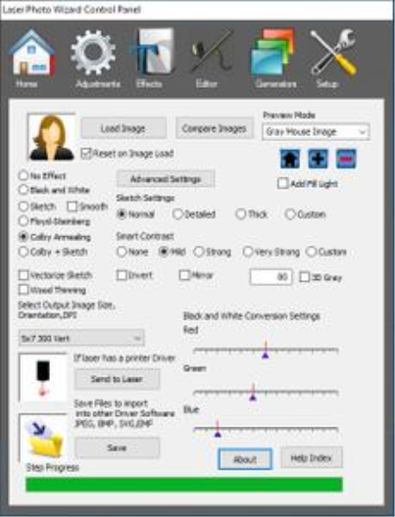Click the blue home view icon
The height and width of the screenshot is (517, 395).
pos(290,159)
